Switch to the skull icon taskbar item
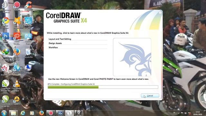This screenshot has height=116, width=206. [79, 113]
